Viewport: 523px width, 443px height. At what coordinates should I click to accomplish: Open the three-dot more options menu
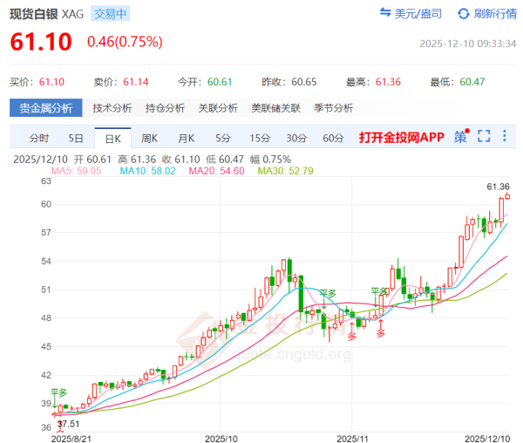coord(505,136)
